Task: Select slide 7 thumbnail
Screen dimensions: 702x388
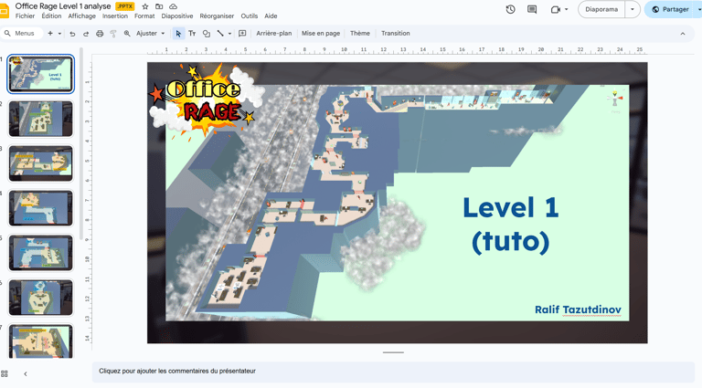Action: (x=41, y=341)
